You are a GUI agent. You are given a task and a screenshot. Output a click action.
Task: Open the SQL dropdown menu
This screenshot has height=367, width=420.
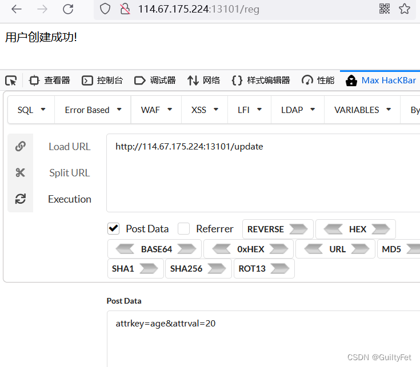click(31, 110)
